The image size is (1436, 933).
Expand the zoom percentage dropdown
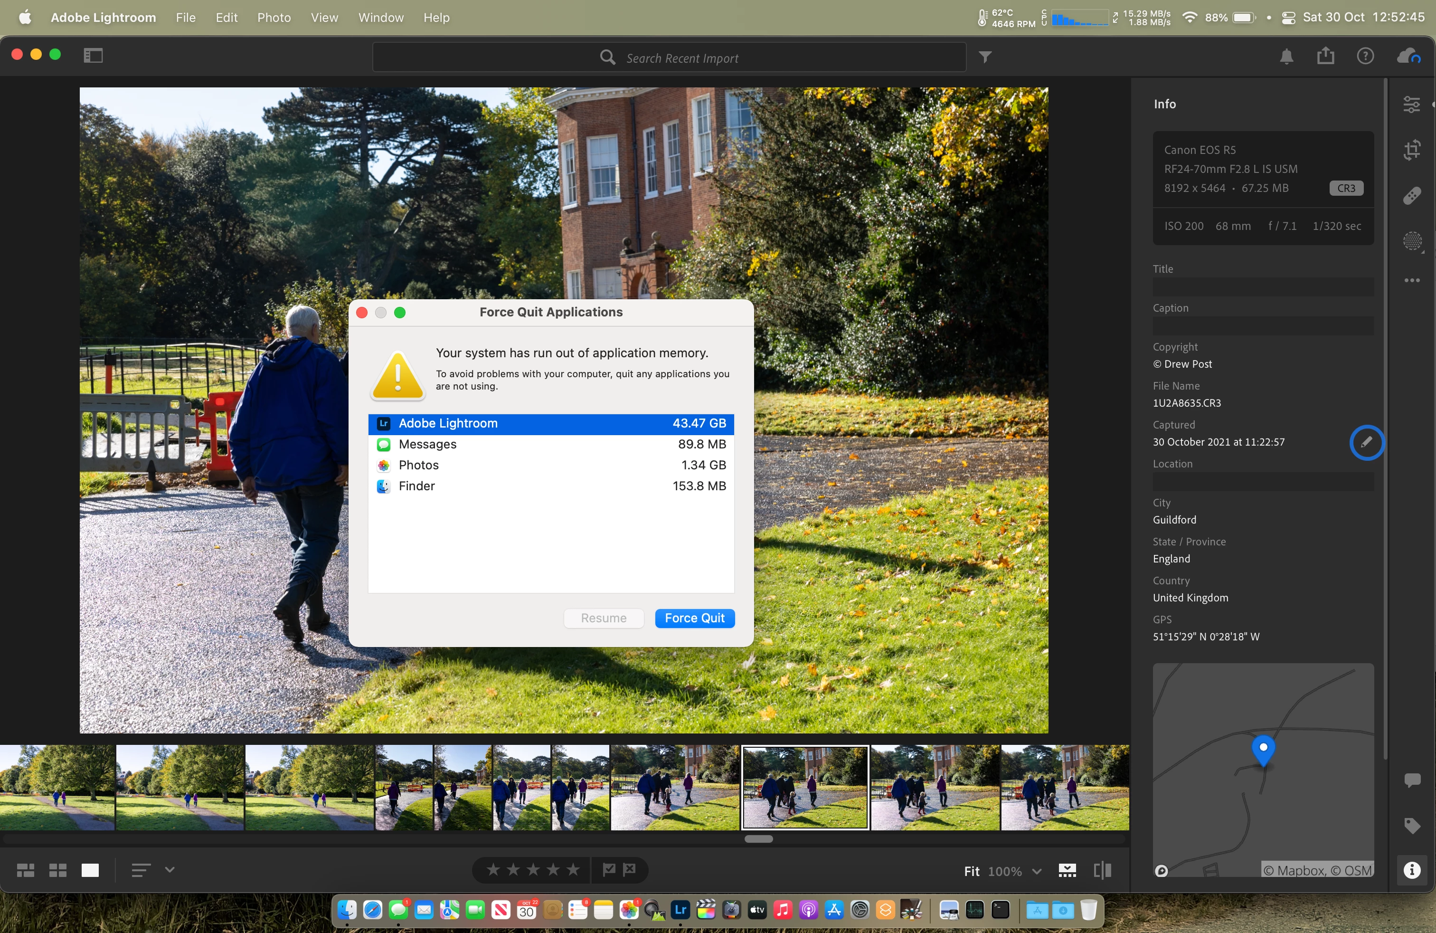(1036, 871)
